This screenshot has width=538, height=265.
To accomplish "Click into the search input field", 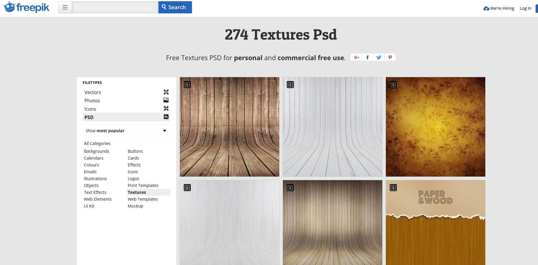I will pyautogui.click(x=115, y=7).
